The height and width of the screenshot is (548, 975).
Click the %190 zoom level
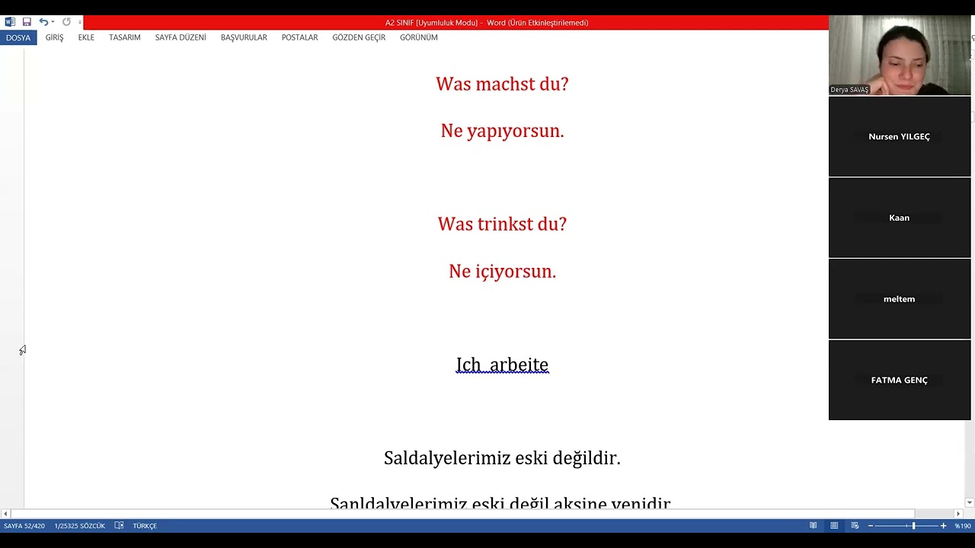point(963,526)
